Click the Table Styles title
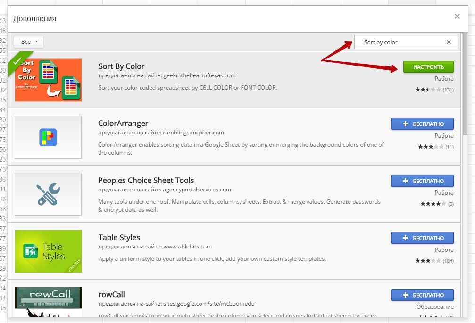Viewport: 475px width, 323px height. 119,237
